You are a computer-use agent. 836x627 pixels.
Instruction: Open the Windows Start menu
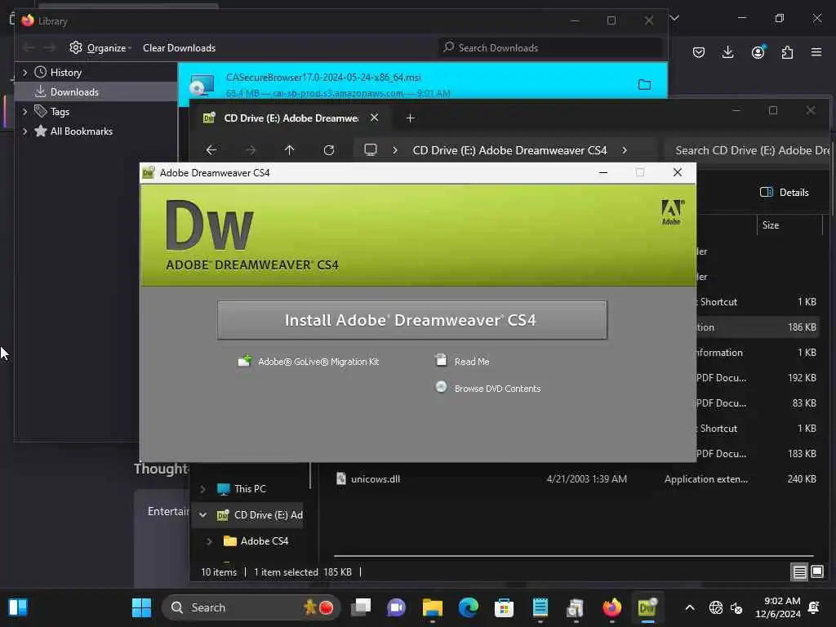pyautogui.click(x=142, y=607)
